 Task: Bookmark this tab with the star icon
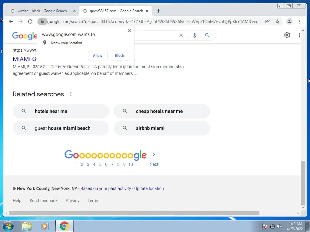277,21
